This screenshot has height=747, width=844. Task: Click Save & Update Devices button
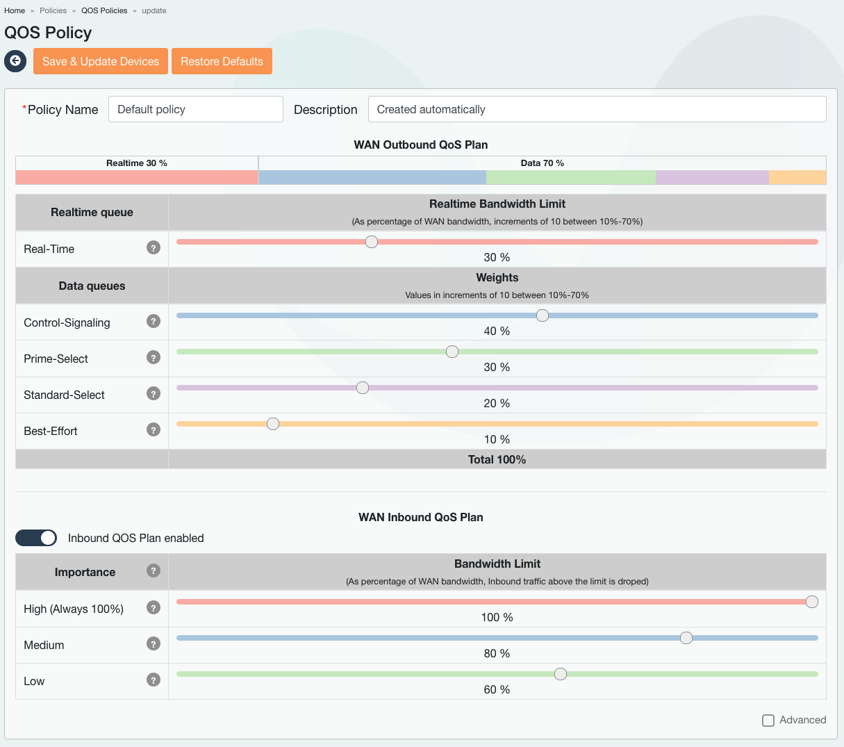[101, 61]
